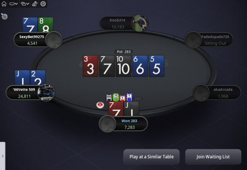
Task: Click the target challenge icon
Action: (x=4, y=16)
